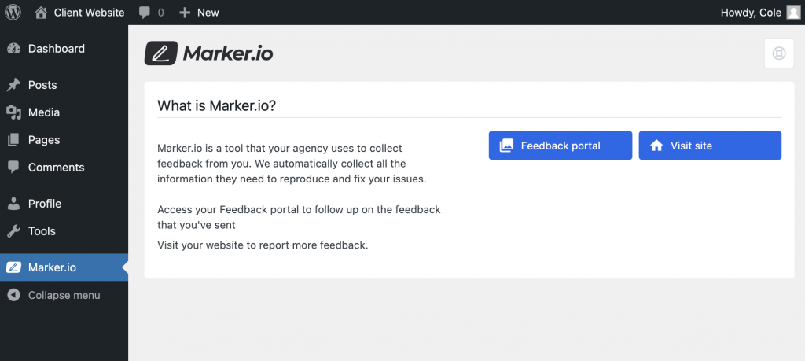Viewport: 805px width, 361px height.
Task: Click the Marker.io header logo
Action: 209,53
